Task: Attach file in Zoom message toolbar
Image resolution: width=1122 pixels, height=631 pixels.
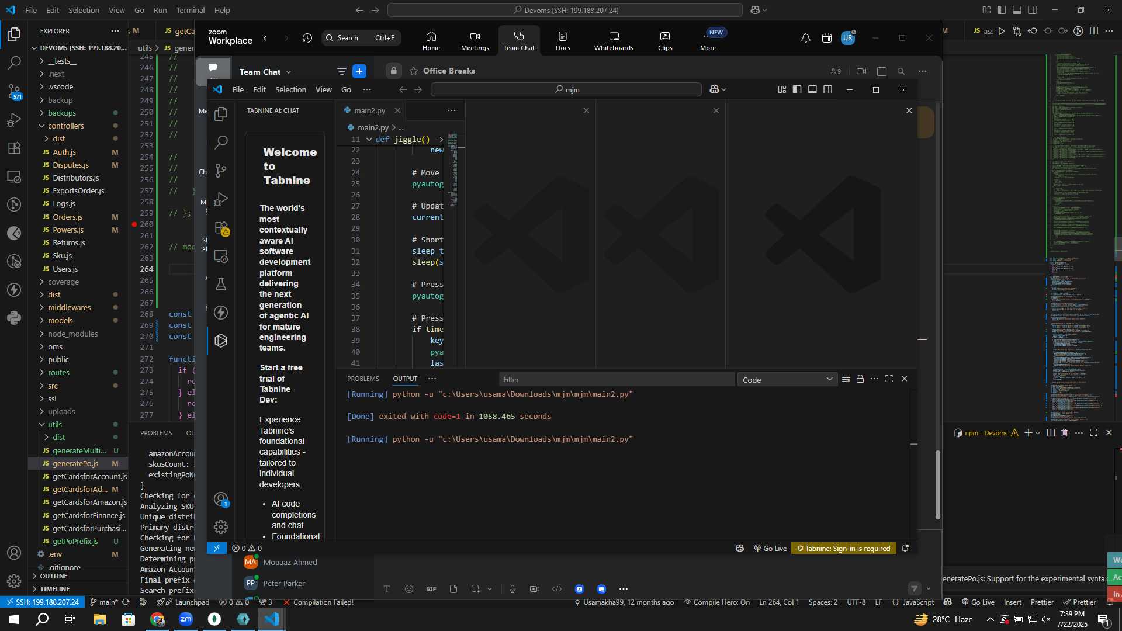Action: click(x=453, y=589)
